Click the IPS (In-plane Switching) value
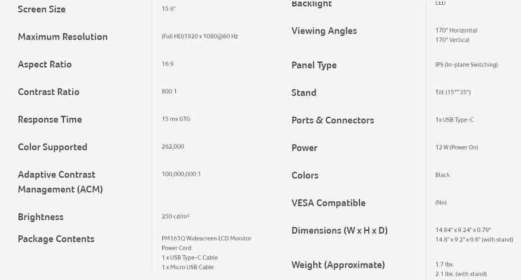521x280 pixels. click(467, 65)
